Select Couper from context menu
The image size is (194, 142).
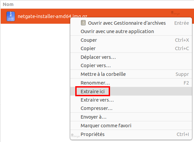coord(131,40)
